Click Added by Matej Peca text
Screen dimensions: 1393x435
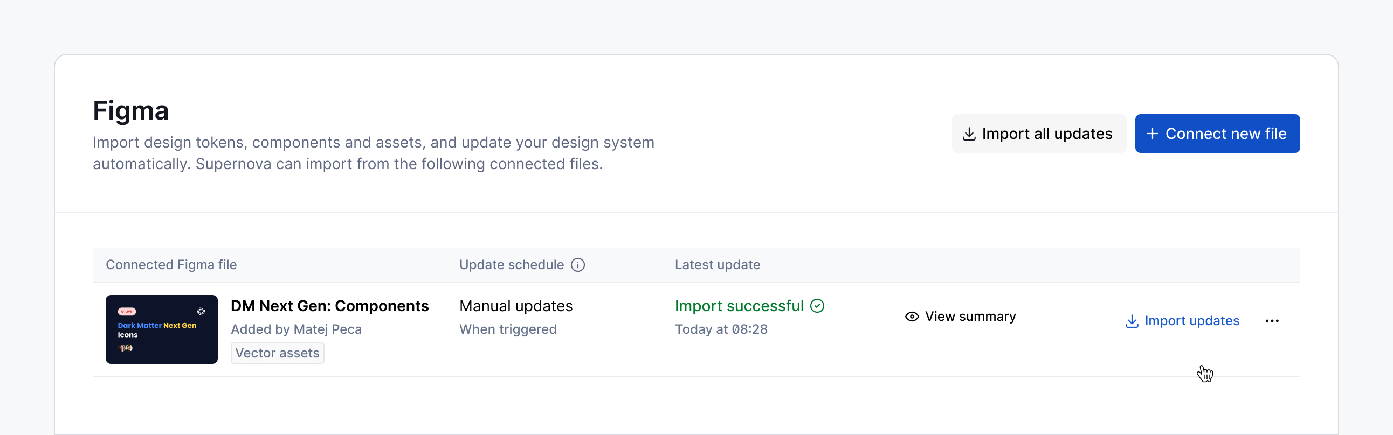pos(296,329)
